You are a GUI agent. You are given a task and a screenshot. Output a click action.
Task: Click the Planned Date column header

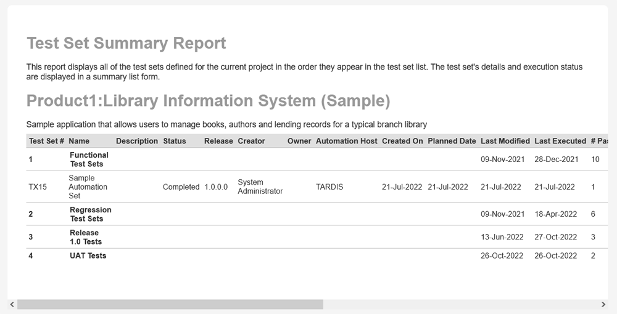coord(452,141)
